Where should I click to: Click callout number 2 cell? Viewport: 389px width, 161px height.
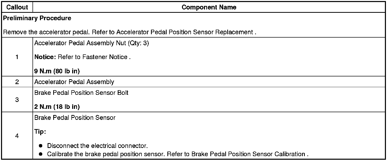(x=17, y=82)
